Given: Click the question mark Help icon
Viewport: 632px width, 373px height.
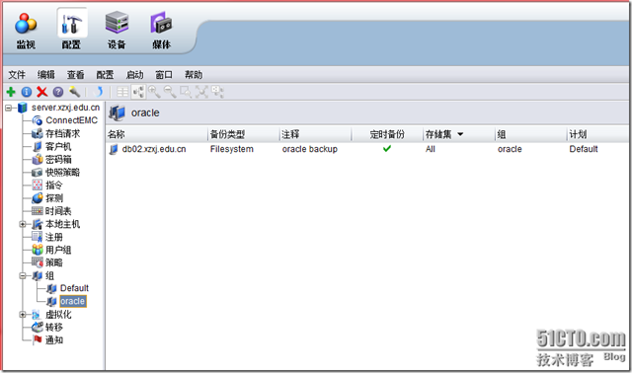Looking at the screenshot, I should coord(58,92).
